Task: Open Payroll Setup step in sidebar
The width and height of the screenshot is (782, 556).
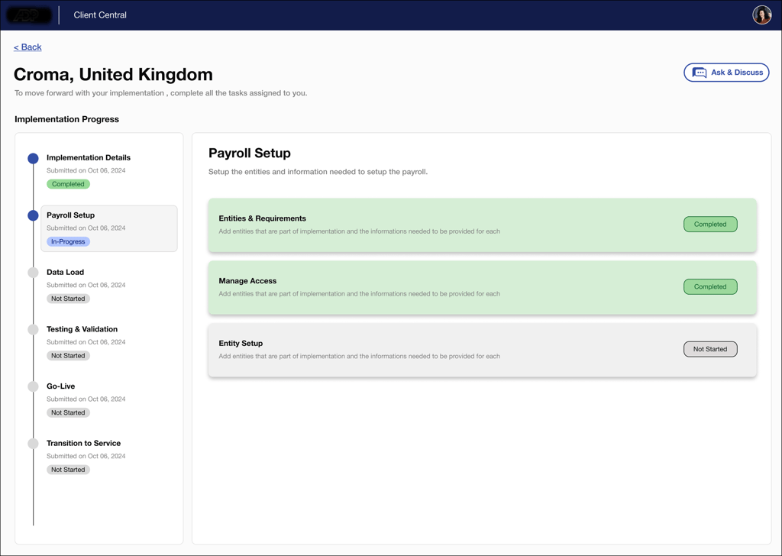Action: pyautogui.click(x=108, y=228)
